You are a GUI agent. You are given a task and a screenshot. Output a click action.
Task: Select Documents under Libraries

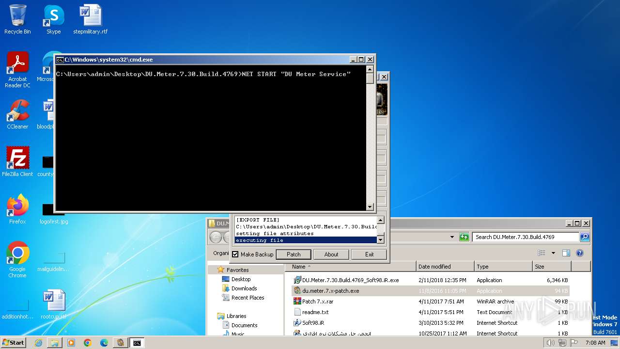(x=244, y=325)
